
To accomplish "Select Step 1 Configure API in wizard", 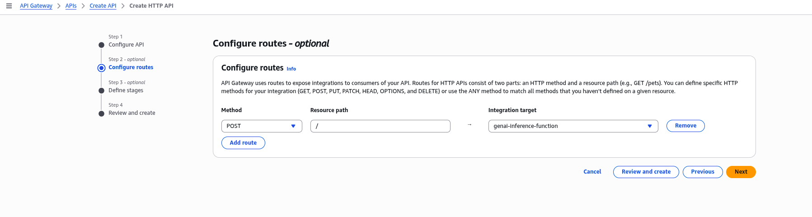I will (126, 45).
